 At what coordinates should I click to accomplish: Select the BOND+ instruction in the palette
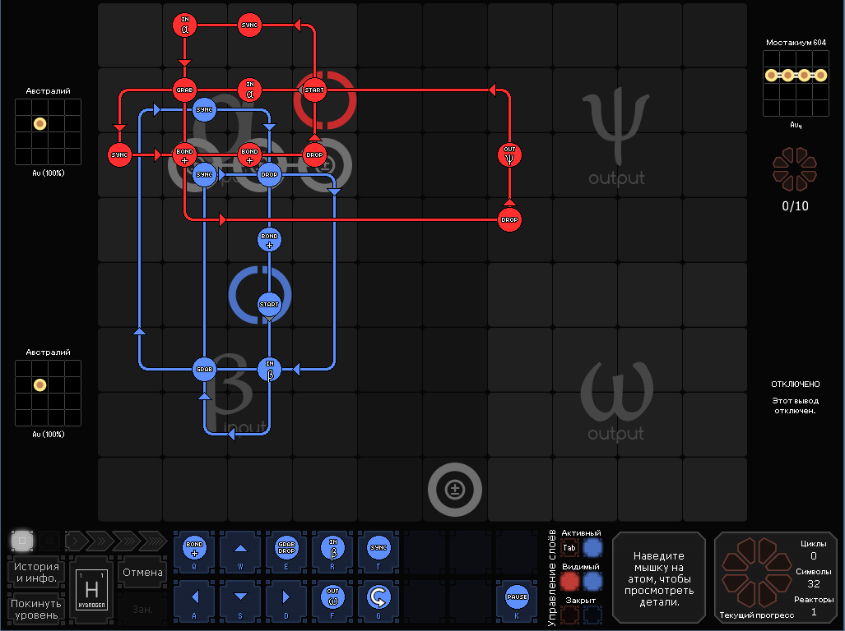(194, 551)
